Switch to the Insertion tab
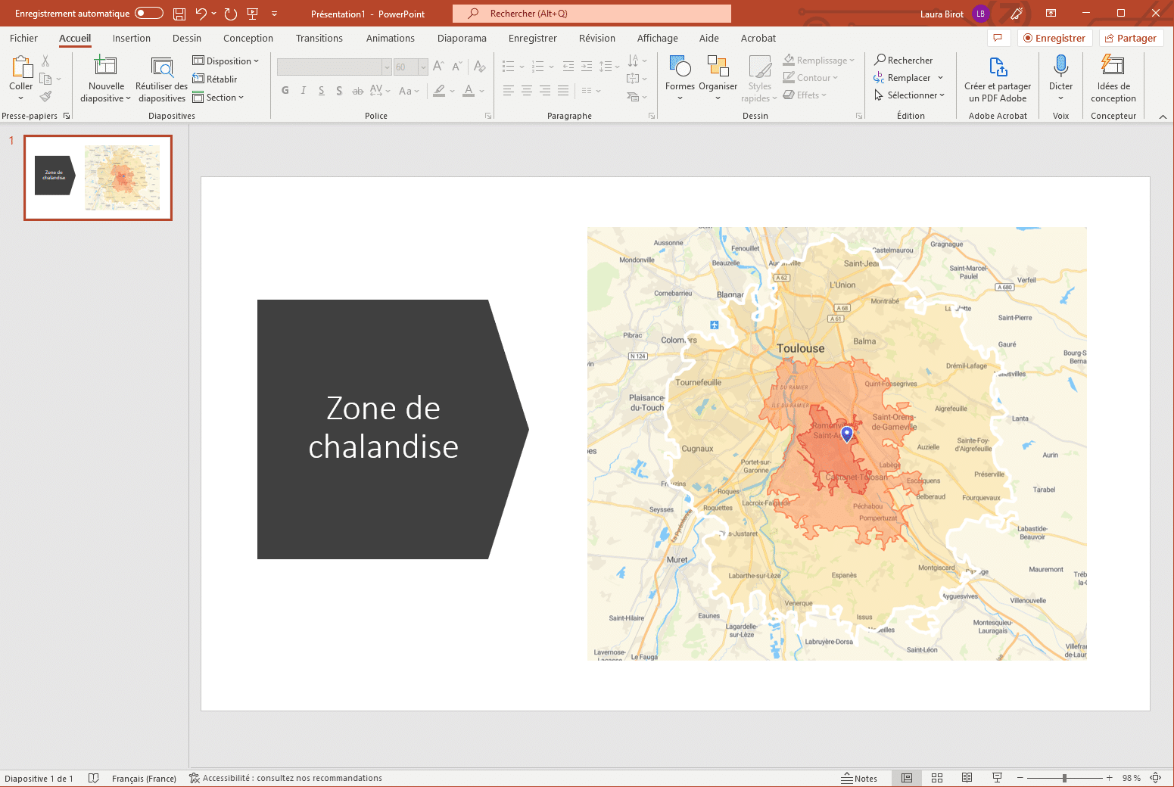This screenshot has width=1174, height=787. [132, 38]
